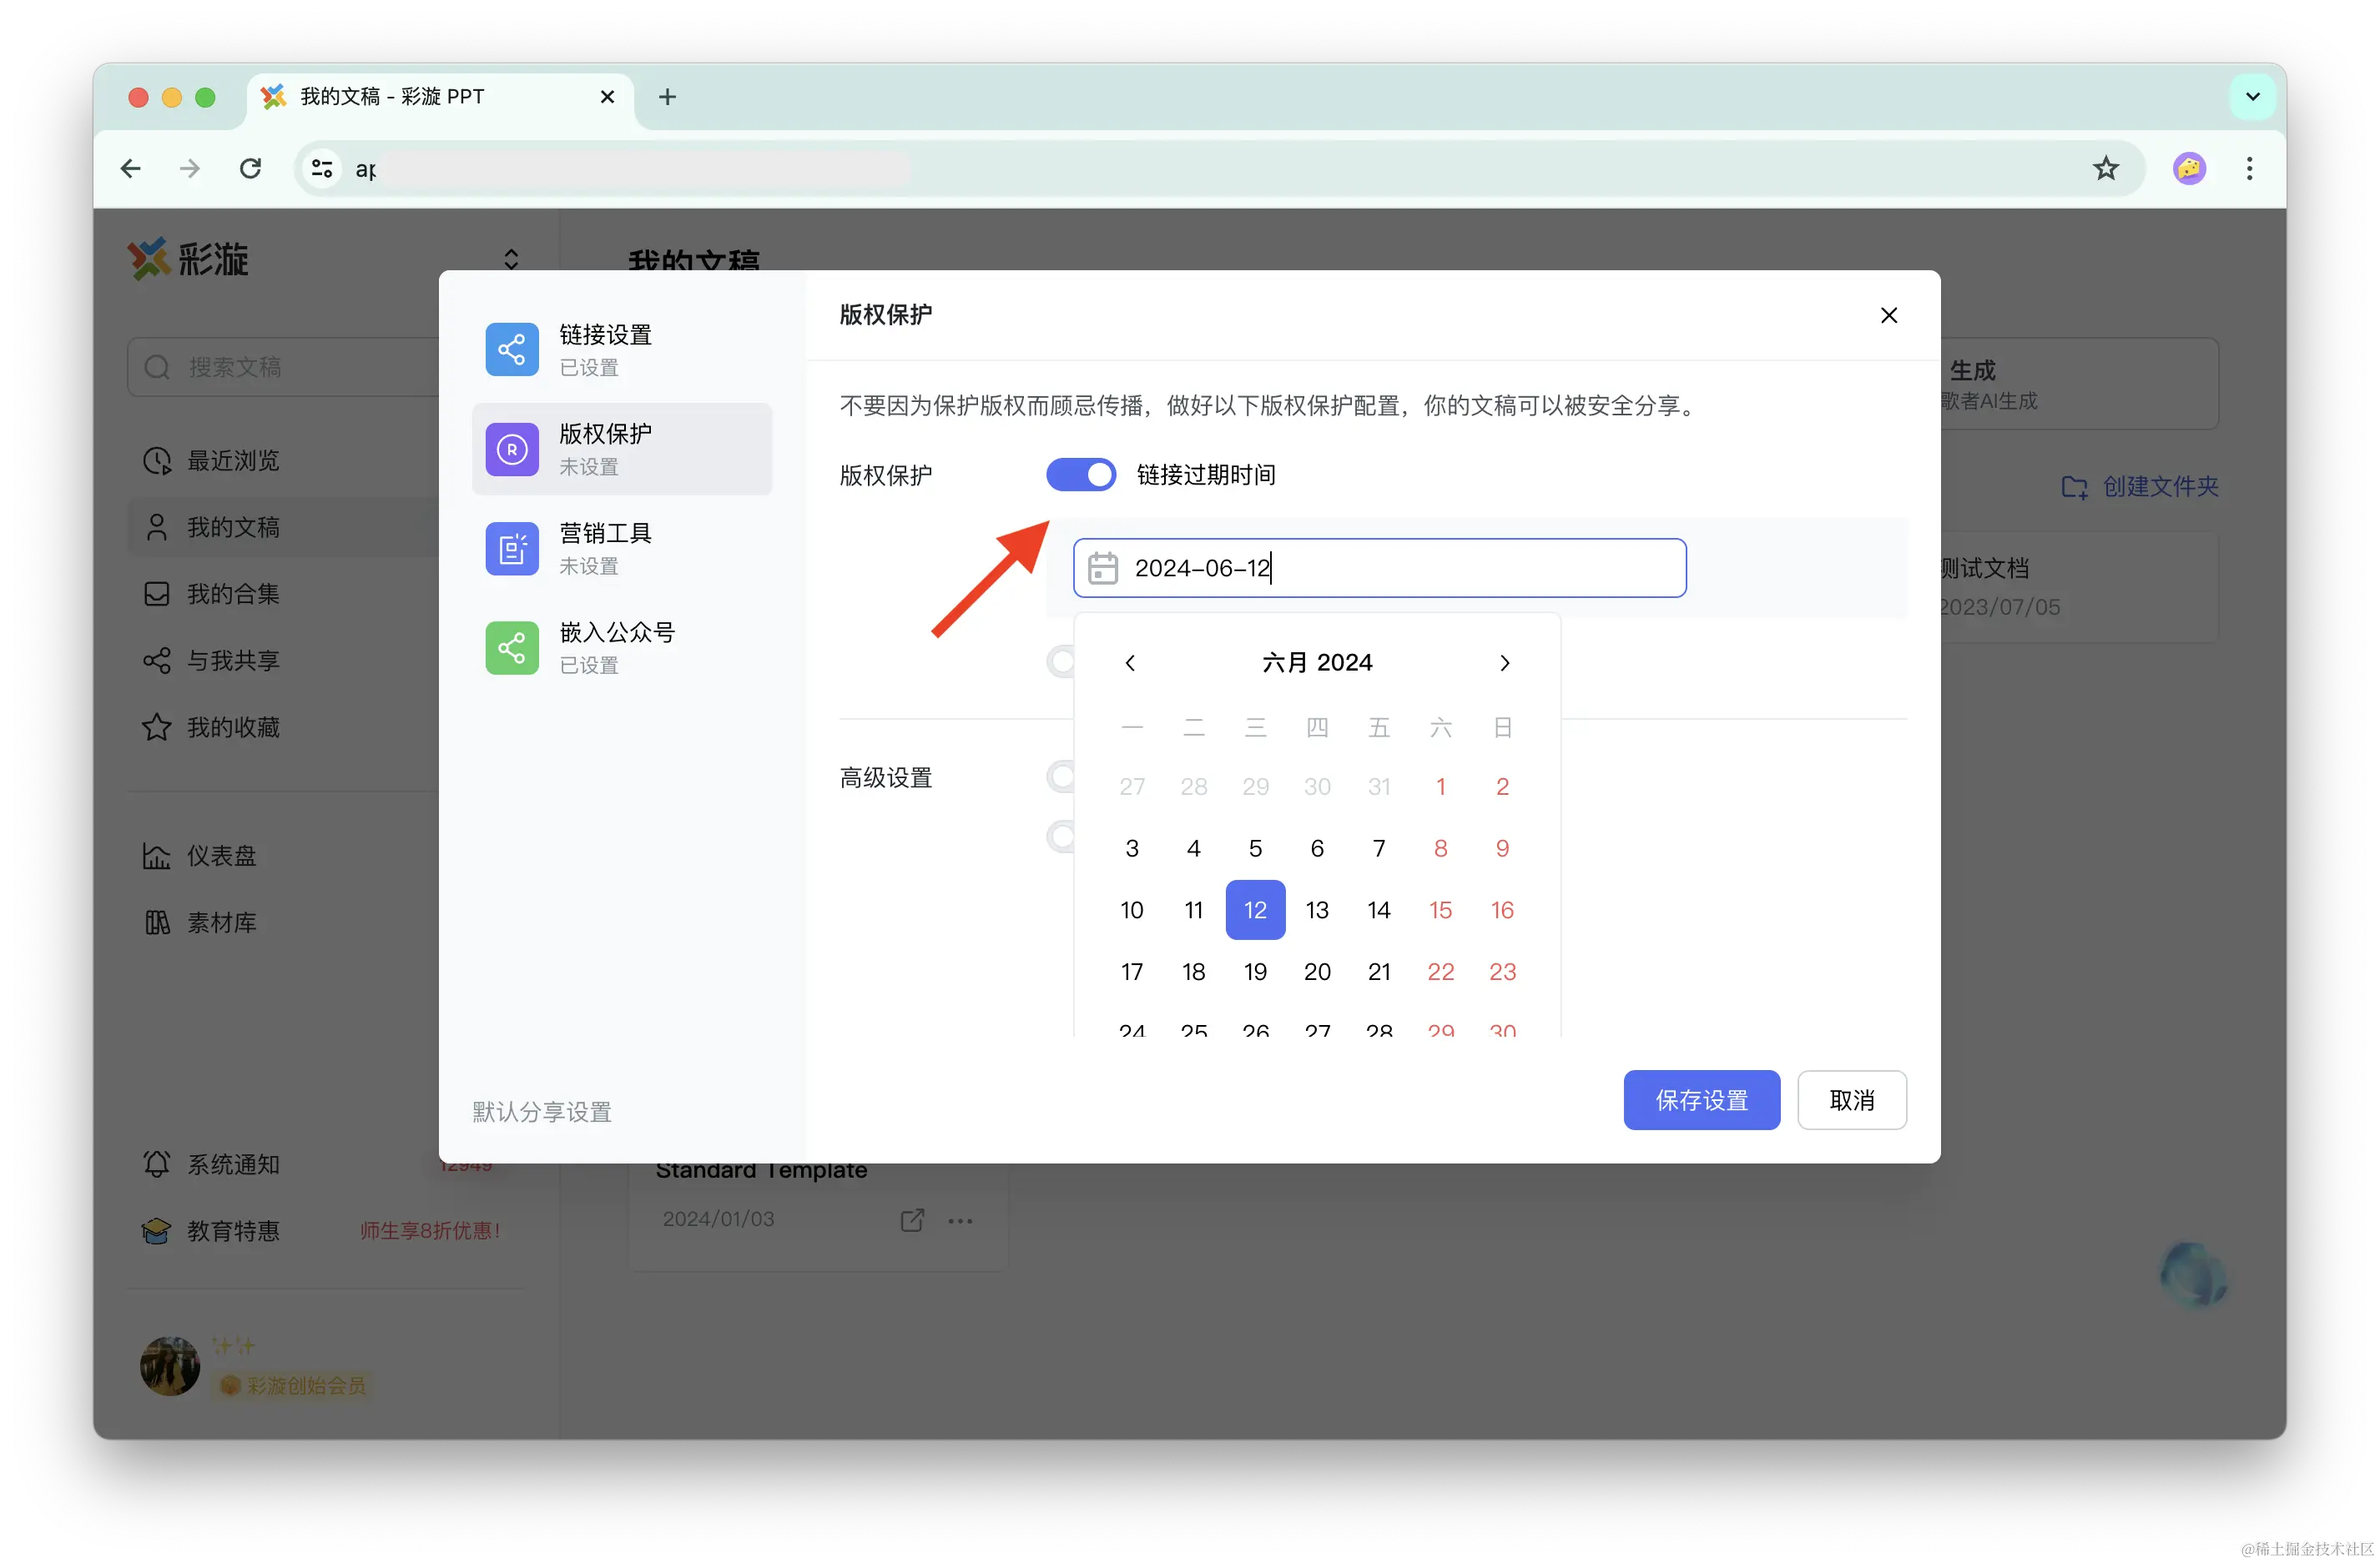Open the browser profile avatar

pos(2188,168)
